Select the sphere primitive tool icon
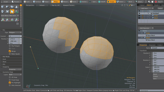Screen dimensions: 164x92 7,7
